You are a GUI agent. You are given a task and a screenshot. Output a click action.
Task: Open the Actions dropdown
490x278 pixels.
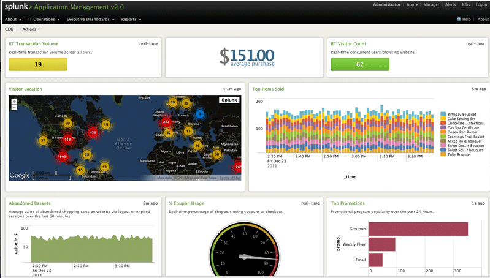click(31, 29)
